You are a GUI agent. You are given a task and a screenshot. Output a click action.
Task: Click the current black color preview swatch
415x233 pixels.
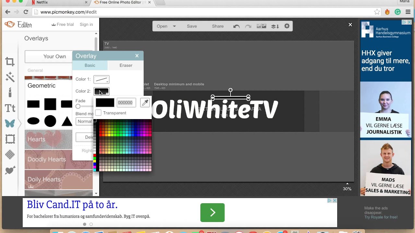tap(105, 103)
